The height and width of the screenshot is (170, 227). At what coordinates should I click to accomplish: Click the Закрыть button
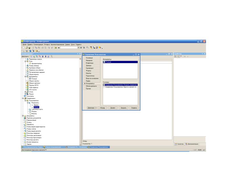(123, 108)
